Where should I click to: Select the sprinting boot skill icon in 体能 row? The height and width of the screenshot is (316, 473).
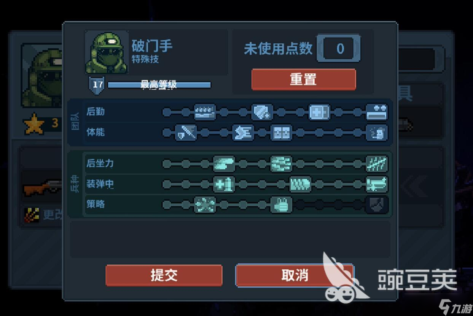pyautogui.click(x=243, y=133)
